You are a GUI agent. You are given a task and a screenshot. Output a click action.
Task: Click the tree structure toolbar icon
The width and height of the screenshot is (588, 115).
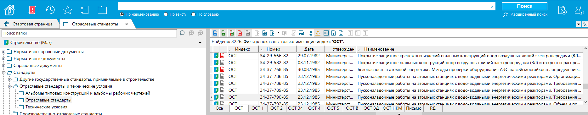[310, 33]
